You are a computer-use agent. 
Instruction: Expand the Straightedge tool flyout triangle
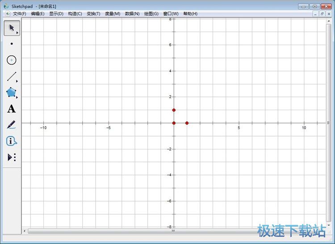pos(17,81)
